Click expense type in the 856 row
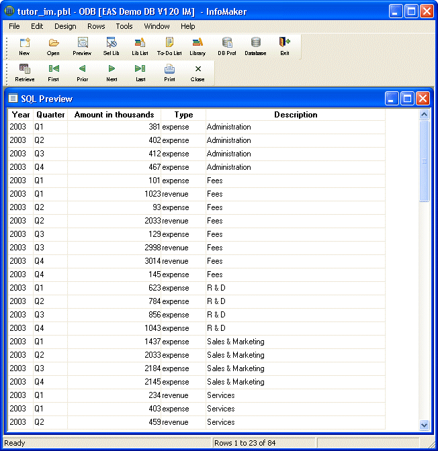Screen dimensions: 438x451 [x=175, y=315]
